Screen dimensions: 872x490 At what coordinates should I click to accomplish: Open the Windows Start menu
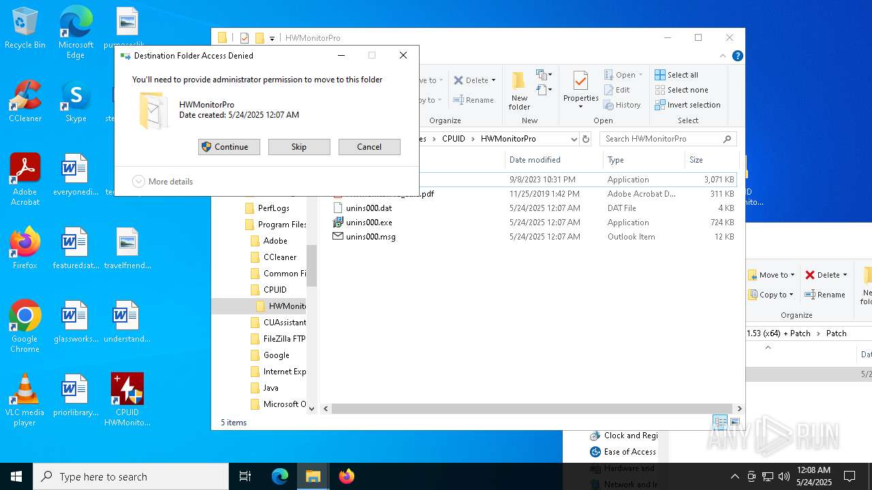(16, 476)
